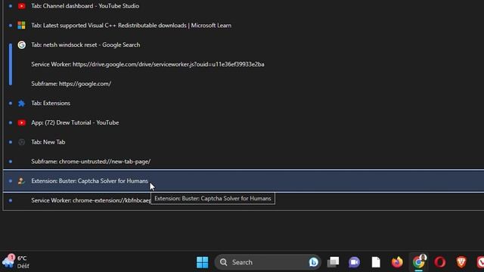Select the Tab: New Tab row
Viewport: 484px width, 272px height.
244,142
